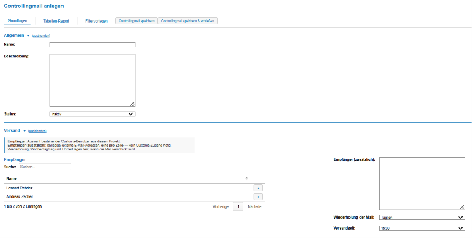
Task: Focus the Suchen recipient search field
Action: pos(45,167)
